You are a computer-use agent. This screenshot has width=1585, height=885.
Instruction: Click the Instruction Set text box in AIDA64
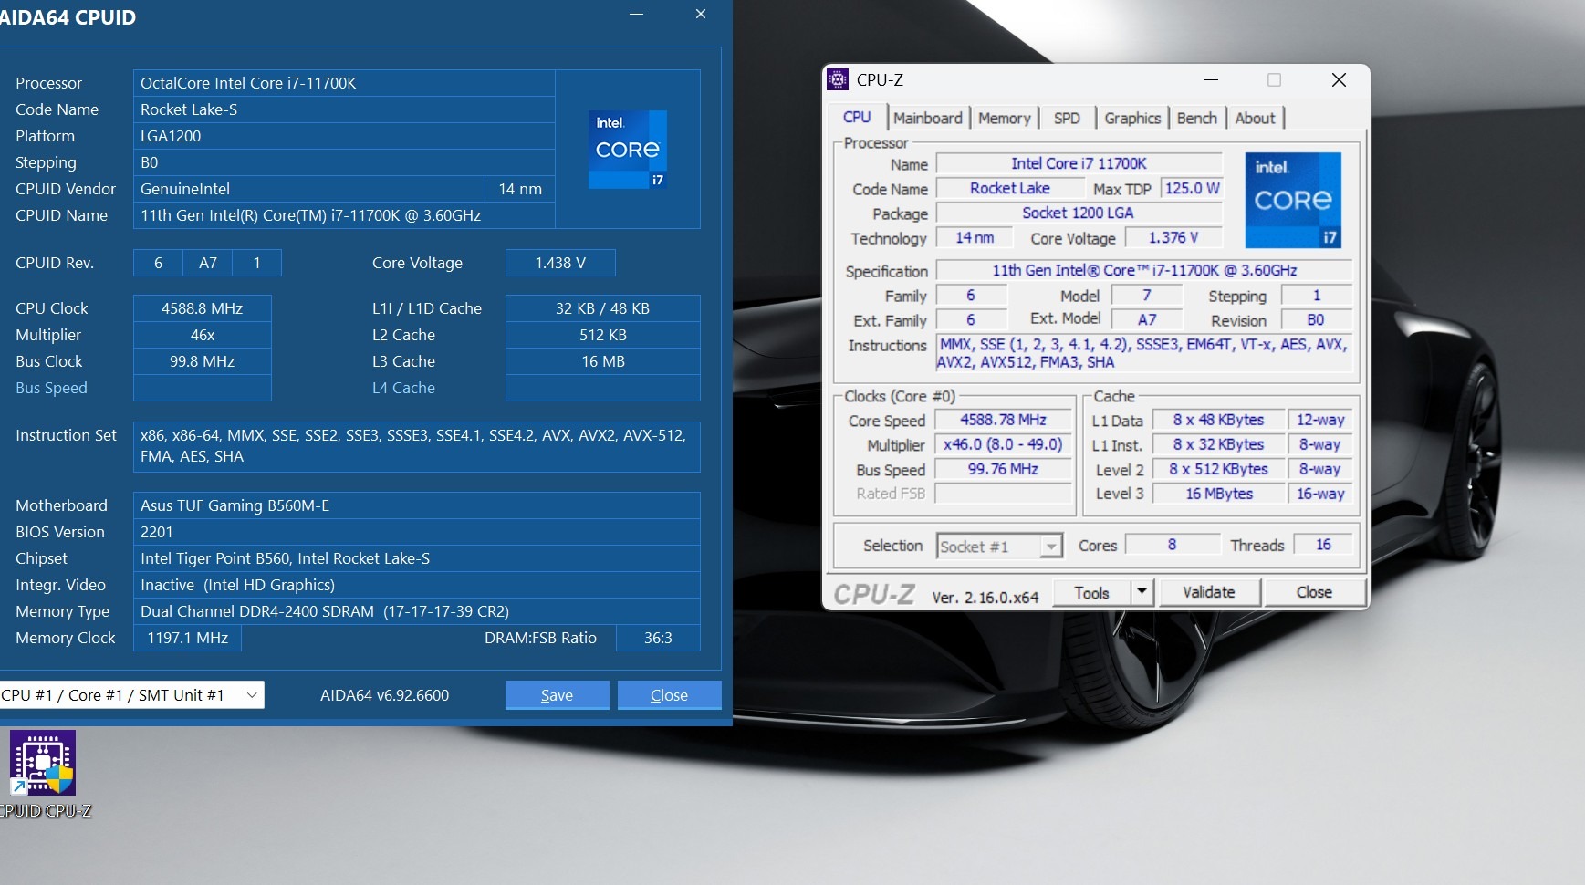click(x=417, y=446)
